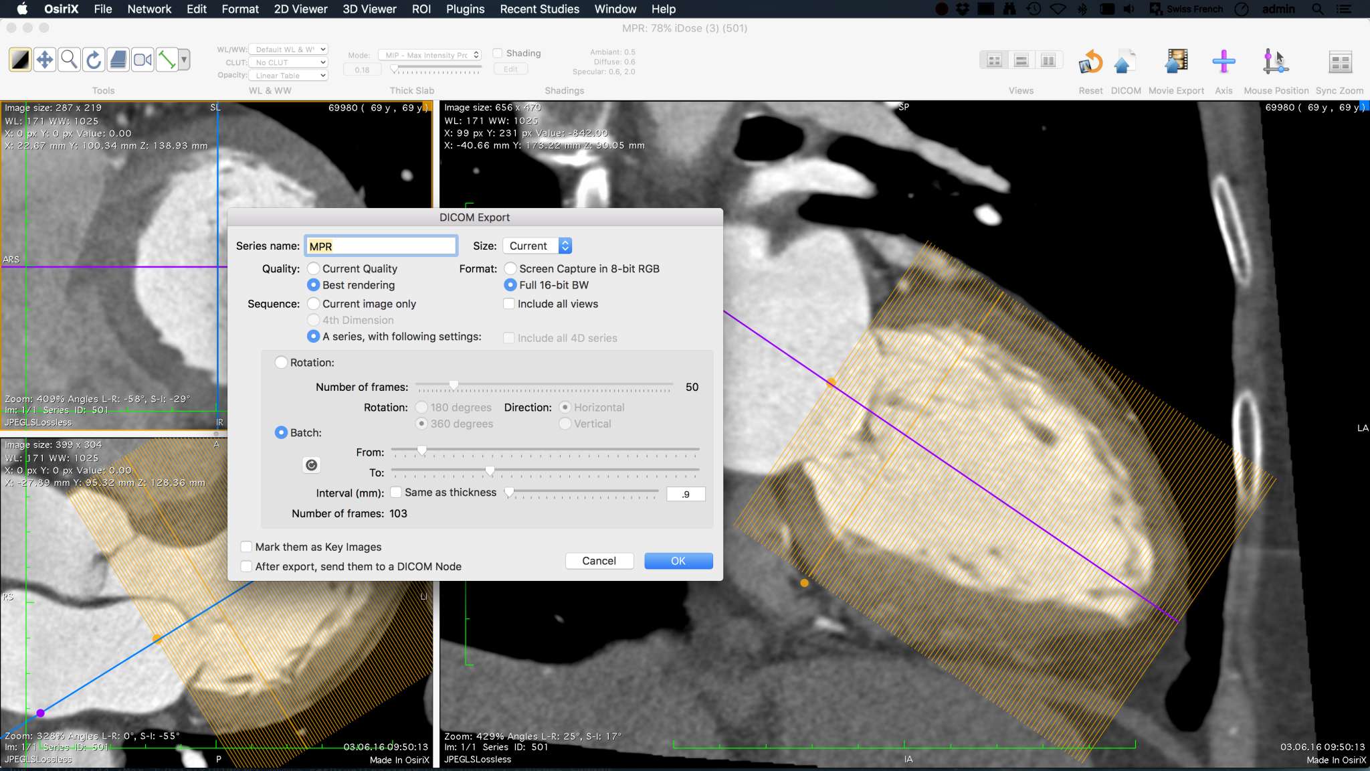Click the pink Axis toolbar icon
This screenshot has height=771, width=1370.
[1223, 62]
